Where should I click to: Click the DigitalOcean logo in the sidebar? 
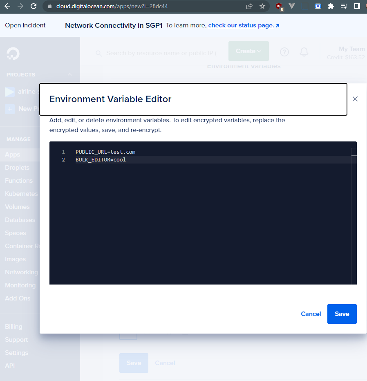click(x=13, y=53)
